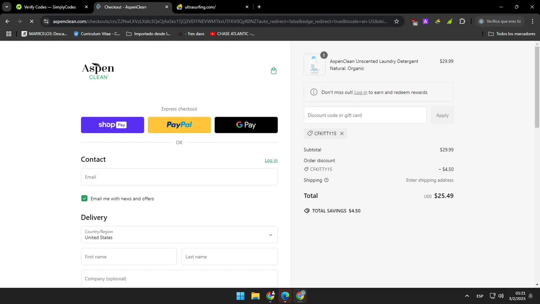This screenshot has height=304, width=540.
Task: Open the Tres daos bookmark
Action: pyautogui.click(x=191, y=34)
